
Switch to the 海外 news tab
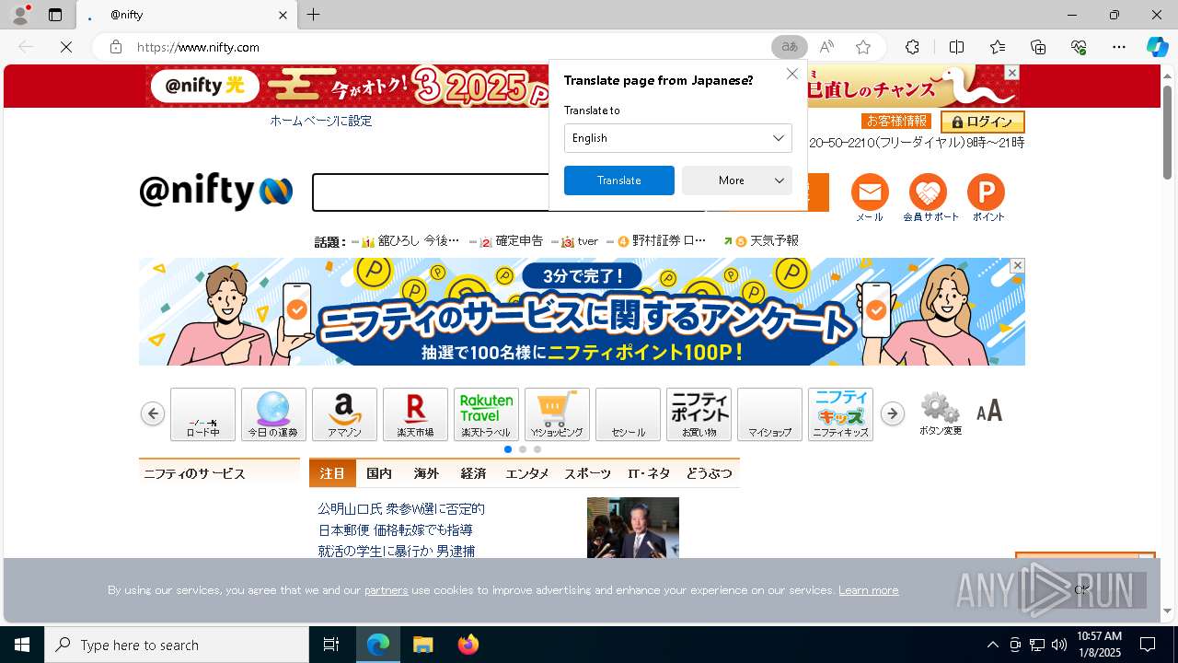click(426, 473)
